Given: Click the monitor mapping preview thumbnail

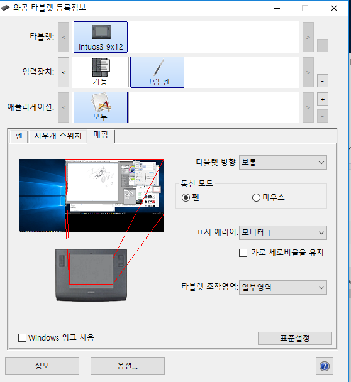Looking at the screenshot, I should tap(91, 195).
